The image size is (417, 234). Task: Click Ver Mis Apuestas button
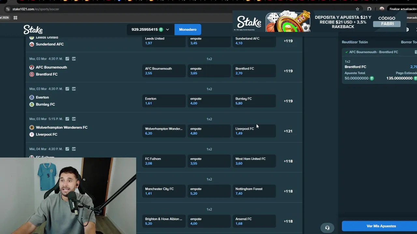pyautogui.click(x=379, y=226)
